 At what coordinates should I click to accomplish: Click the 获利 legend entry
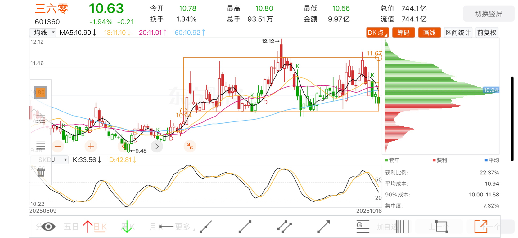[440, 160]
